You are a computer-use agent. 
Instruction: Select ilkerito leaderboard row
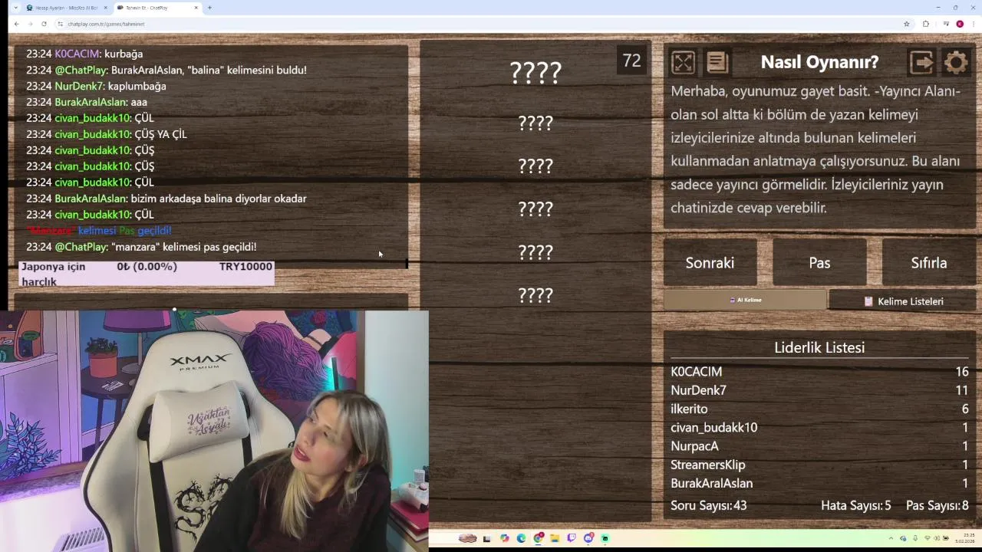[x=819, y=409]
